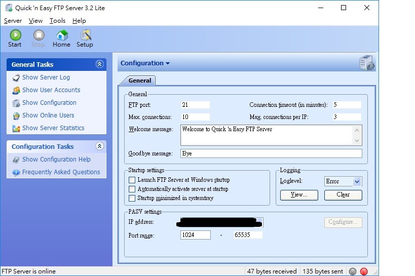Open the Tools menu
This screenshot has height=276, width=415.
point(57,21)
